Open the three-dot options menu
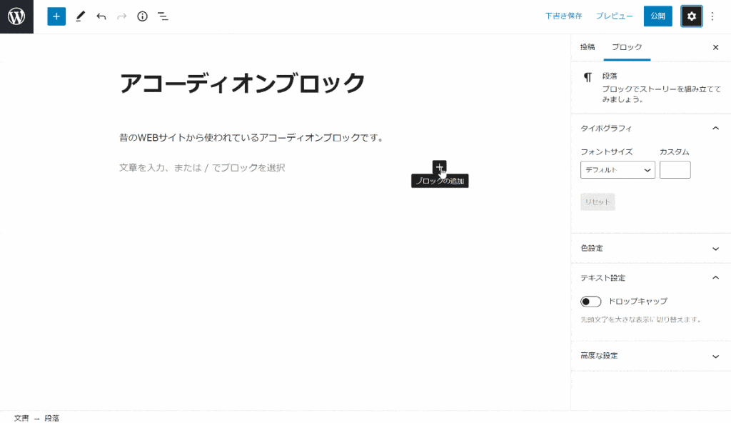Viewport: 731px width, 423px height. pos(713,16)
